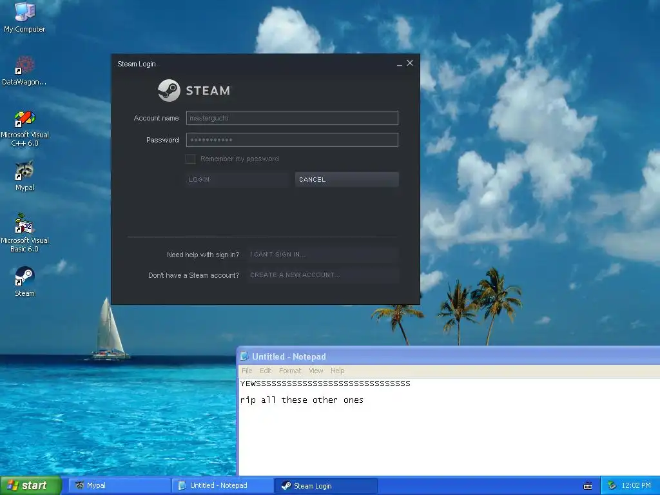Viewport: 660px width, 495px height.
Task: Open Notepad's Help menu
Action: click(338, 371)
